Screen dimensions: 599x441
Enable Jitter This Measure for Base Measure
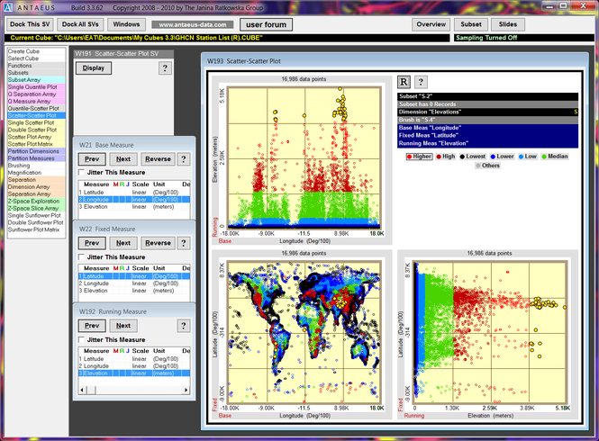click(81, 172)
